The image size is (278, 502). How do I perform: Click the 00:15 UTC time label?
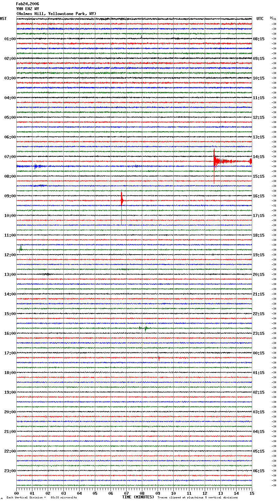coord(259,353)
